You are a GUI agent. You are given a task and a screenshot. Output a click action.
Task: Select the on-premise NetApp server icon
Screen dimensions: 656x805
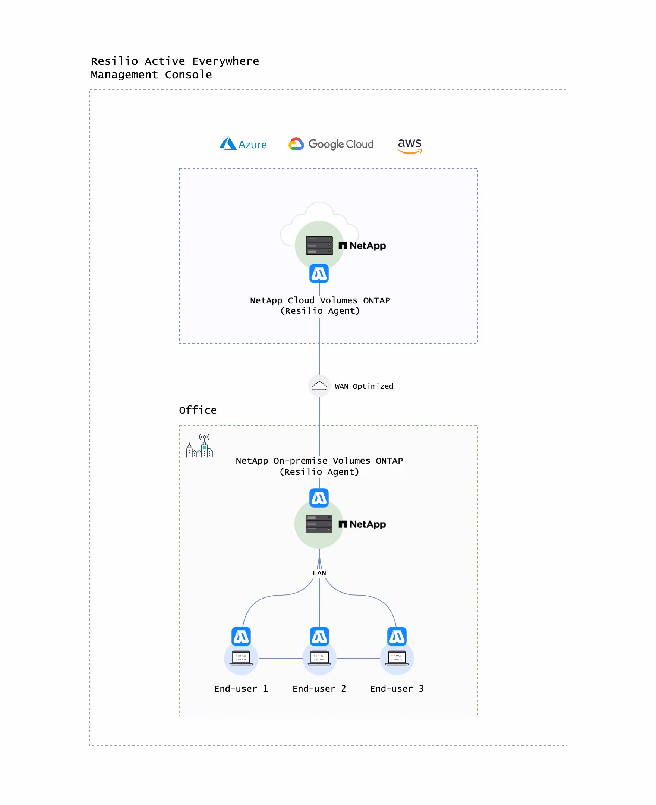point(319,524)
